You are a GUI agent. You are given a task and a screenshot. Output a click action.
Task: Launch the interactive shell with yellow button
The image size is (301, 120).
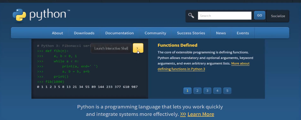138,48
